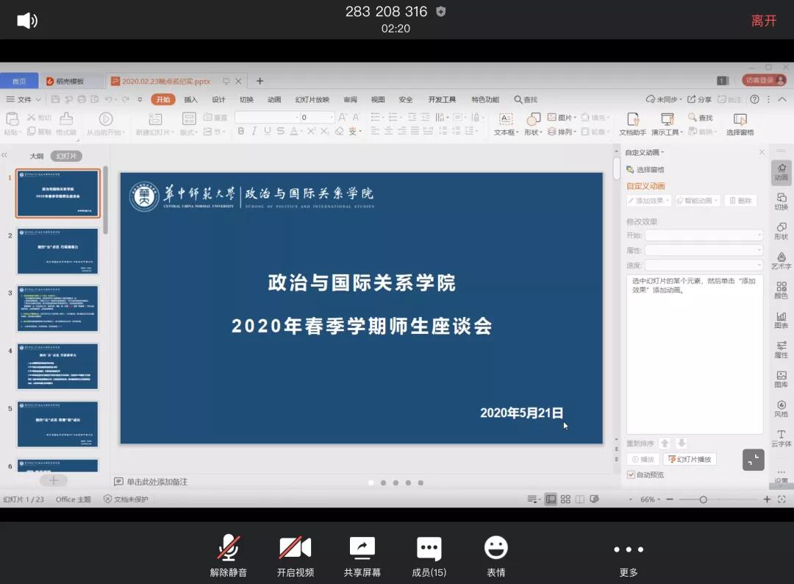Click the 文本框 text box icon
The height and width of the screenshot is (584, 794).
(505, 119)
